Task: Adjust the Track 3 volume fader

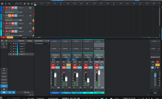Action: click(x=77, y=75)
